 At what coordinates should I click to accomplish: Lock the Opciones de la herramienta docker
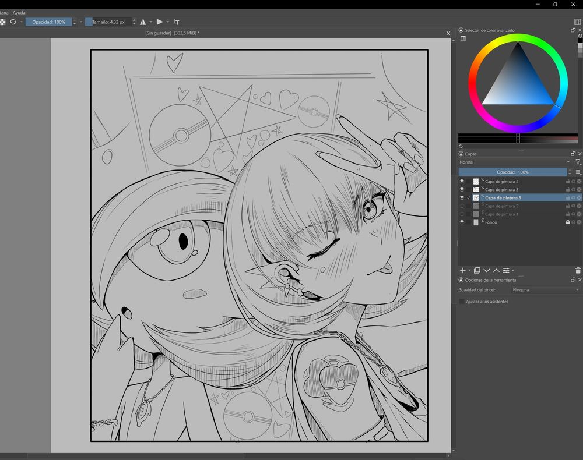(x=461, y=280)
